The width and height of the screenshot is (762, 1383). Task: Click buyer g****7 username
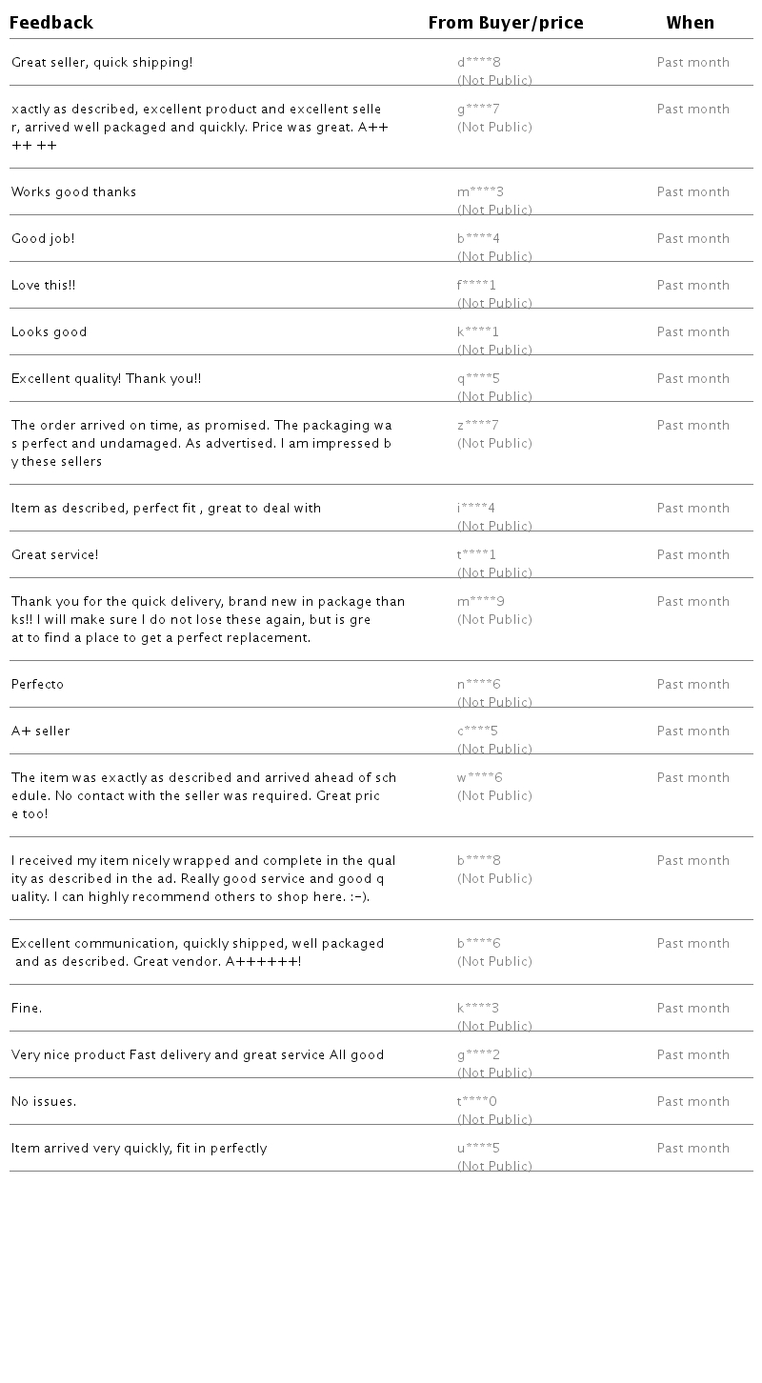point(478,110)
